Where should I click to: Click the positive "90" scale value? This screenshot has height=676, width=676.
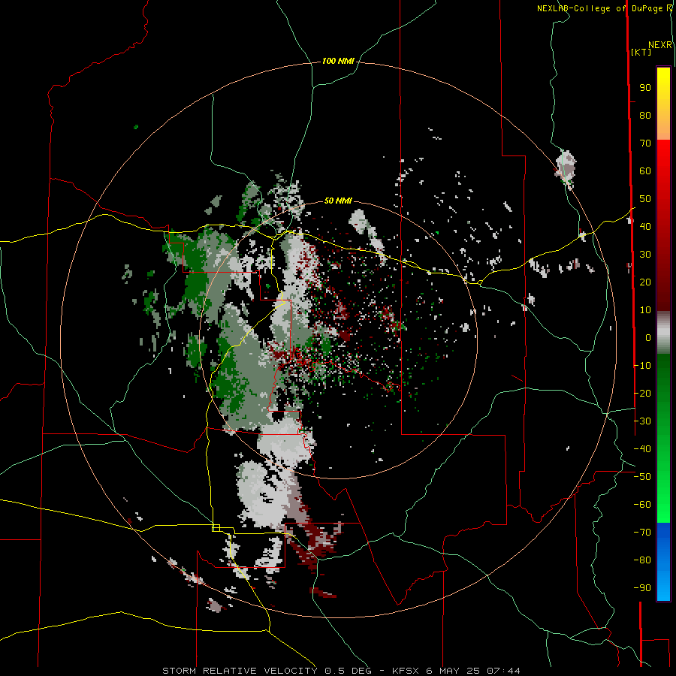click(x=645, y=88)
